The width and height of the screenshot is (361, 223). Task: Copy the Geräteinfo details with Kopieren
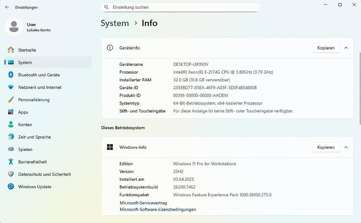325,48
